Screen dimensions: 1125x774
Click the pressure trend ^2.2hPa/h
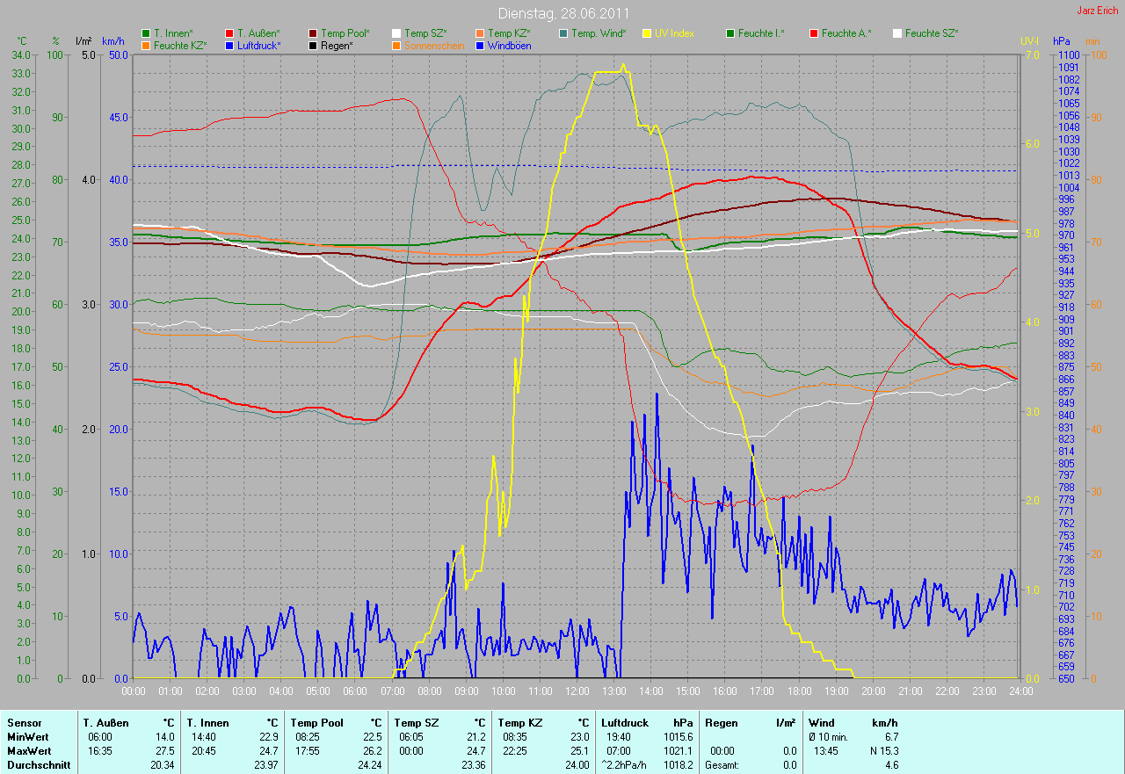[x=625, y=765]
